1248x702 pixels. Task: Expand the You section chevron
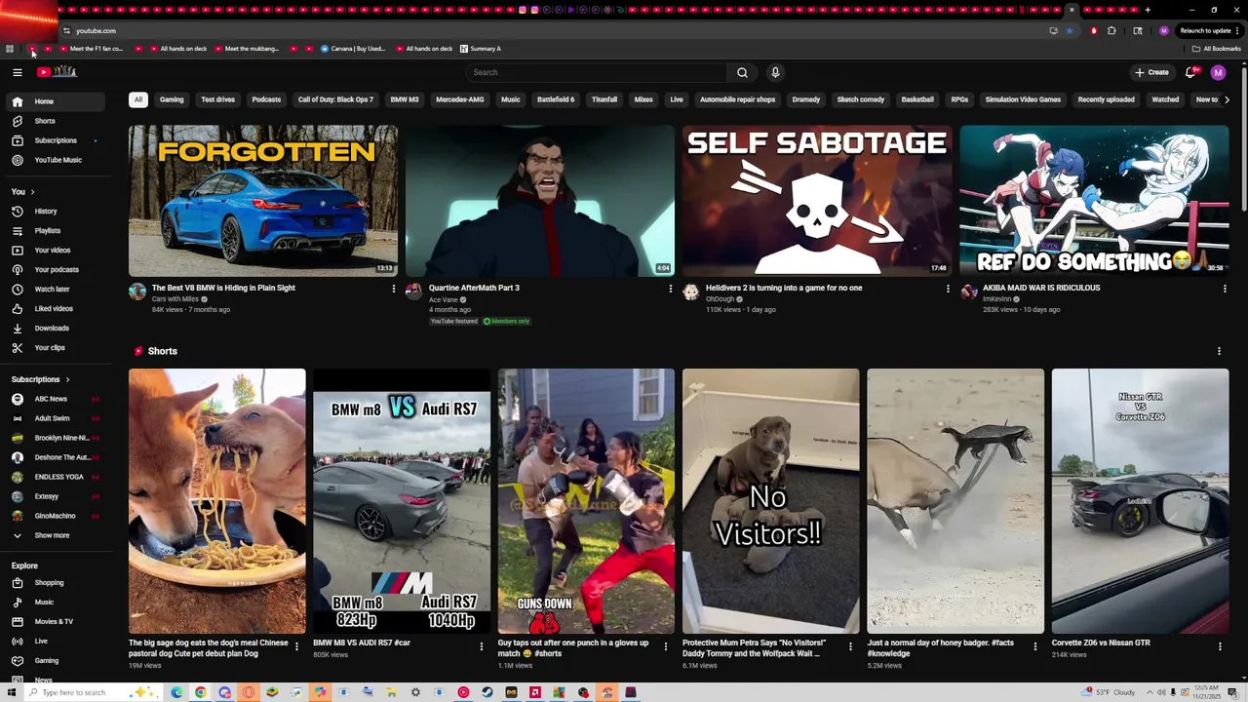point(32,192)
